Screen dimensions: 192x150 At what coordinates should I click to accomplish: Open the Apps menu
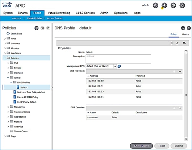pyautogui.click(x=137, y=13)
